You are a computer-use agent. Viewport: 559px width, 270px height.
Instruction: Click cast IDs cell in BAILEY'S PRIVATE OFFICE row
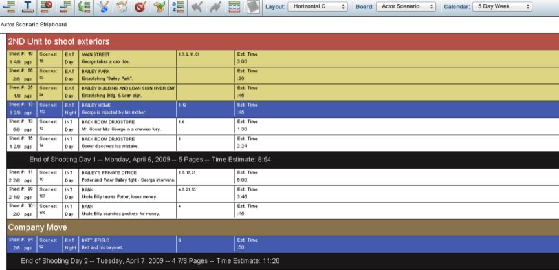pos(205,176)
